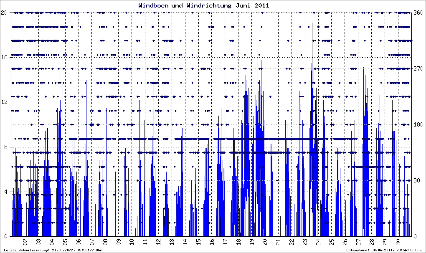
Task: Select the day 19 label on the x-axis
Action: (251, 242)
